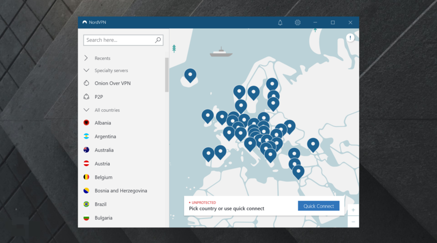
Task: Click the 'Recents' label
Action: coord(102,58)
